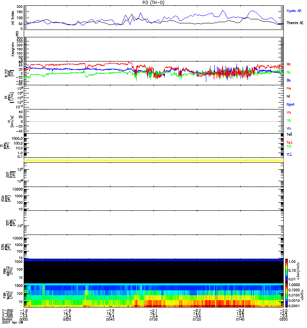The width and height of the screenshot is (307, 328).
Task: Select the Kyoto AE legend label
Action: 295,10
